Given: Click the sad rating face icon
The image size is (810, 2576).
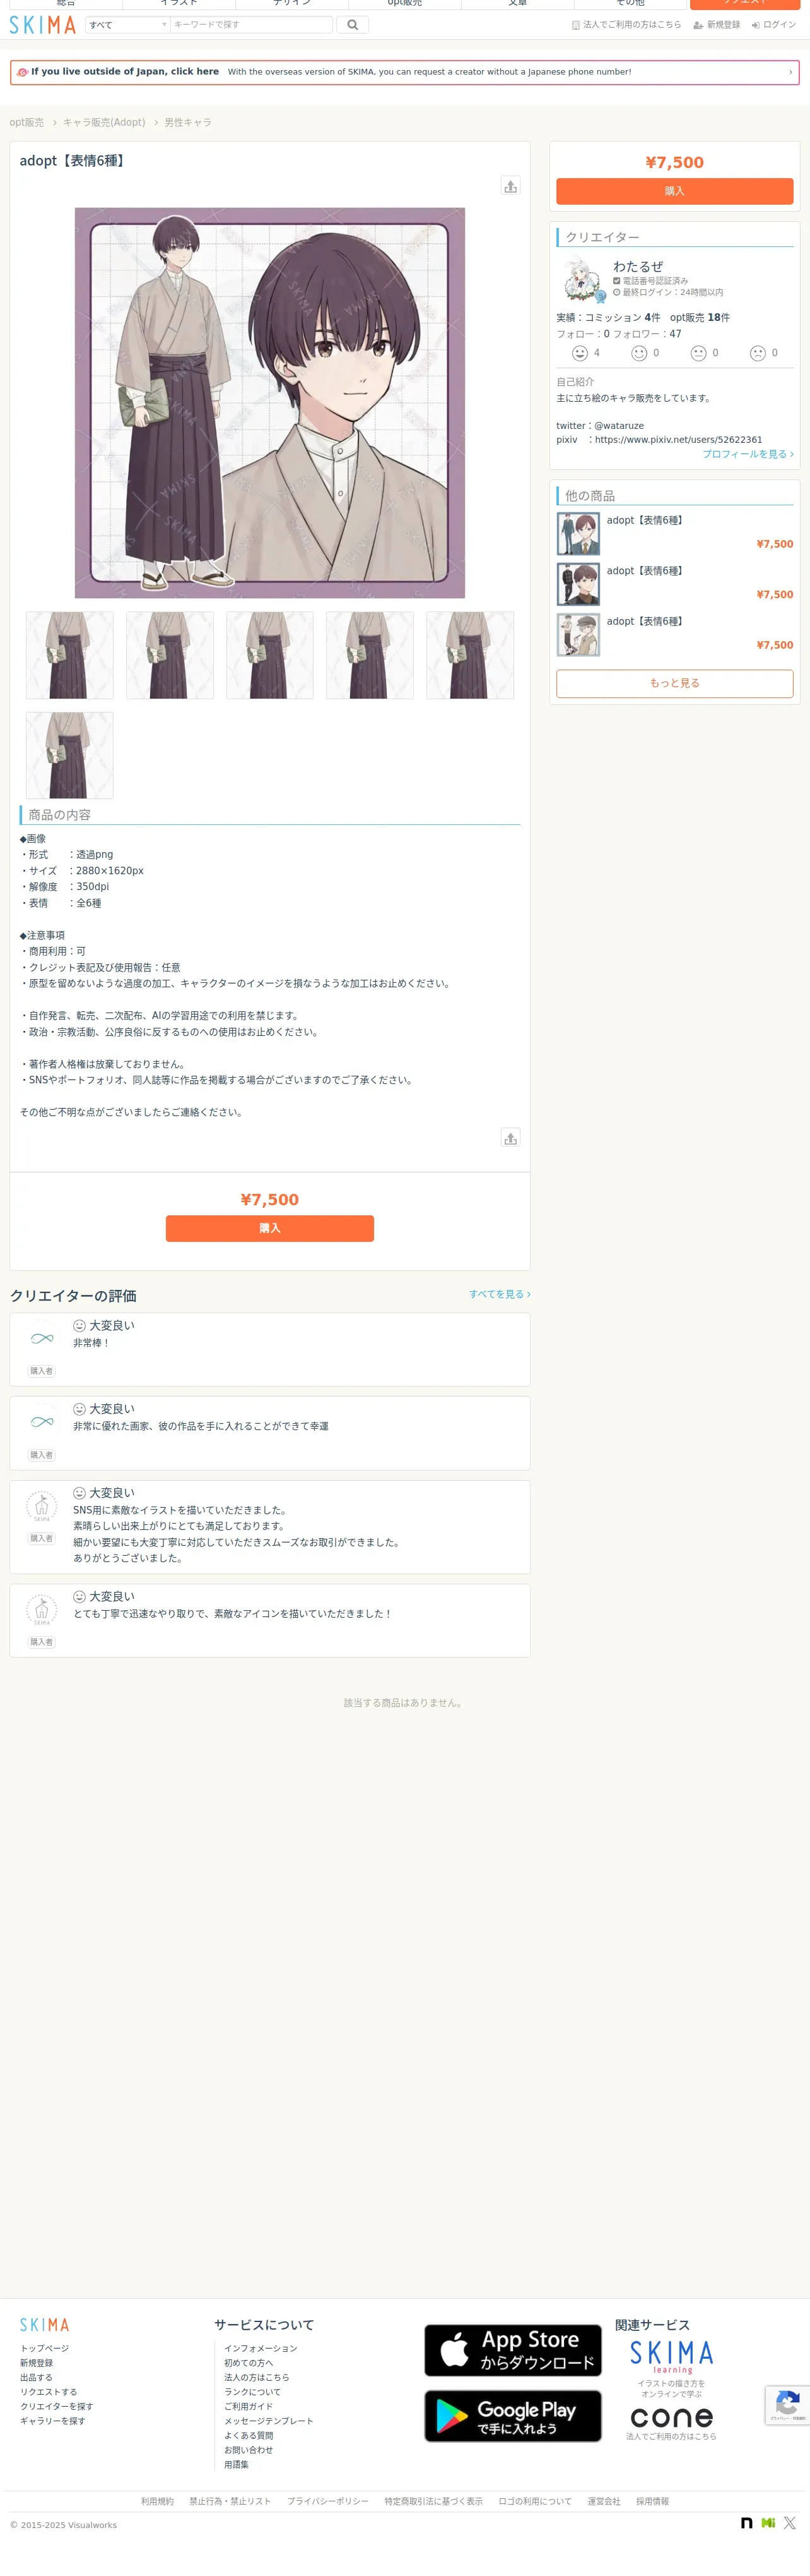Looking at the screenshot, I should 757,353.
